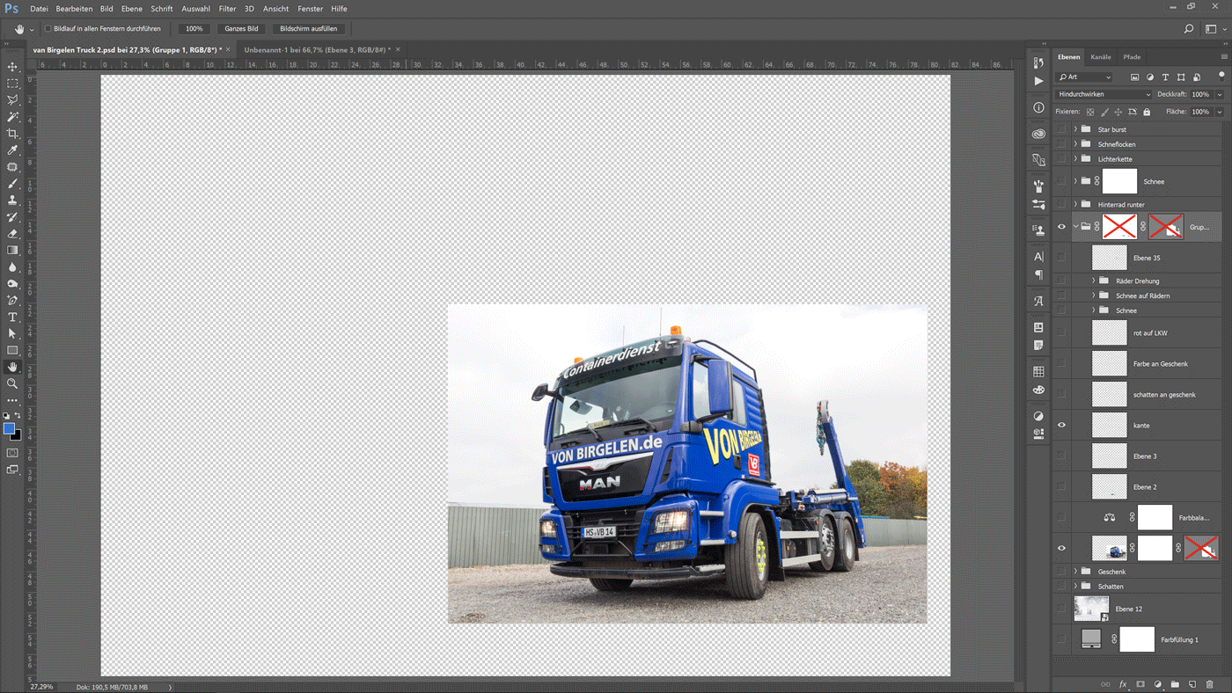Create a new group folder icon
The height and width of the screenshot is (693, 1232).
click(1175, 684)
